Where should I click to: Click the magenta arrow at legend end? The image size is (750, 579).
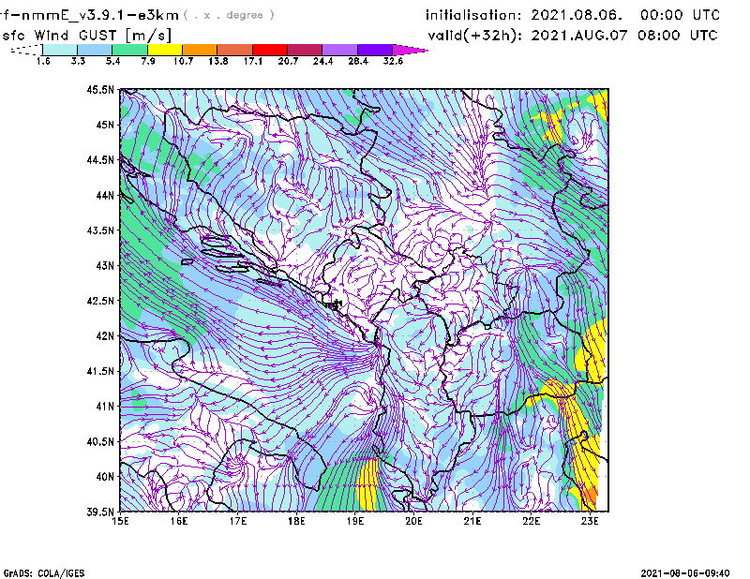pyautogui.click(x=411, y=50)
